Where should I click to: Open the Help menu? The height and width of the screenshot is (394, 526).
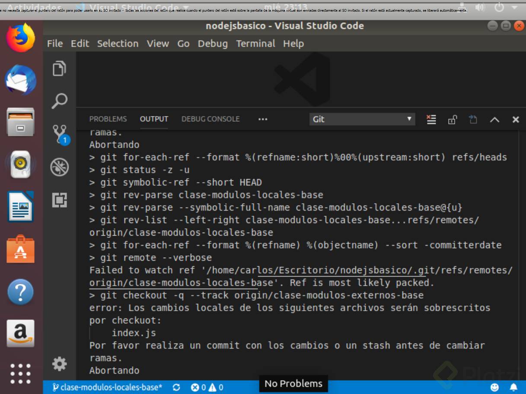[x=293, y=44]
